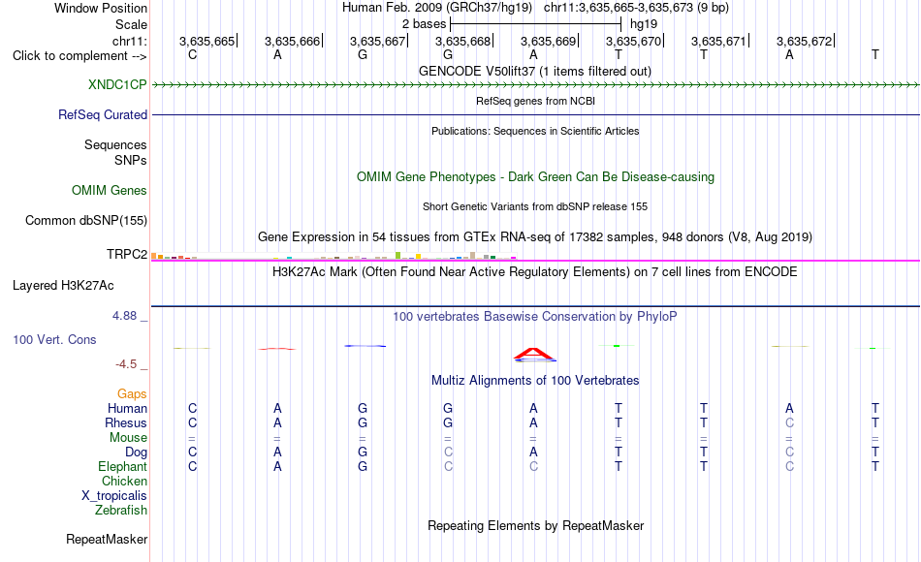Click the Dog species row label

tap(136, 453)
